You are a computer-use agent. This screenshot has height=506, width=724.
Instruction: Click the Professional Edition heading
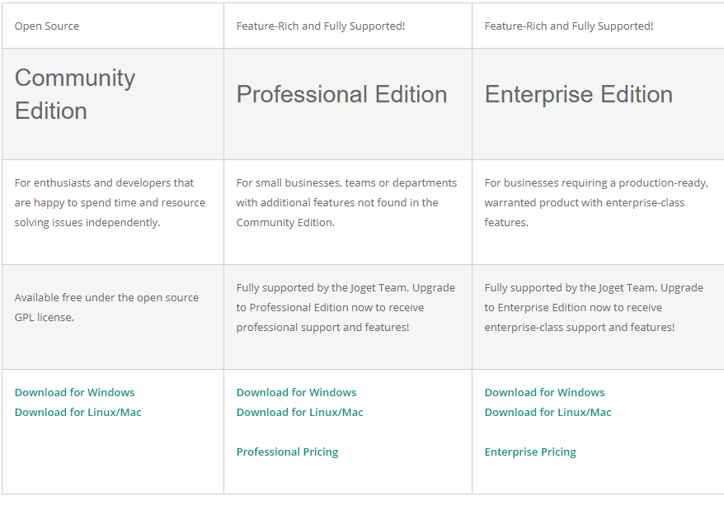point(341,94)
